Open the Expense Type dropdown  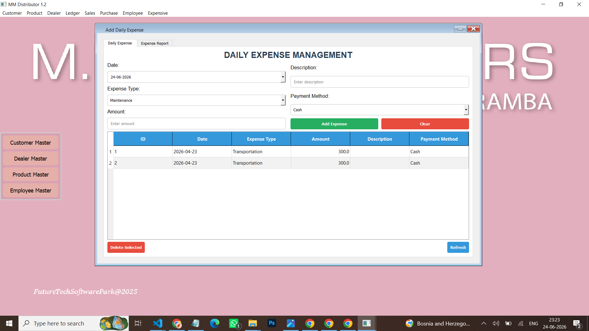tap(283, 100)
